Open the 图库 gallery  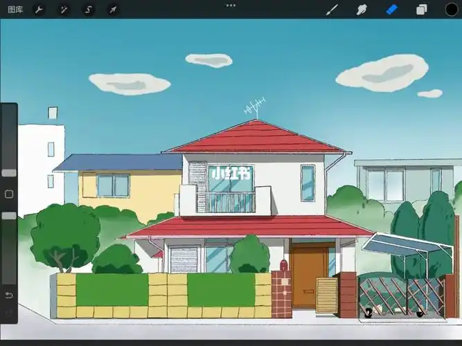click(x=15, y=10)
